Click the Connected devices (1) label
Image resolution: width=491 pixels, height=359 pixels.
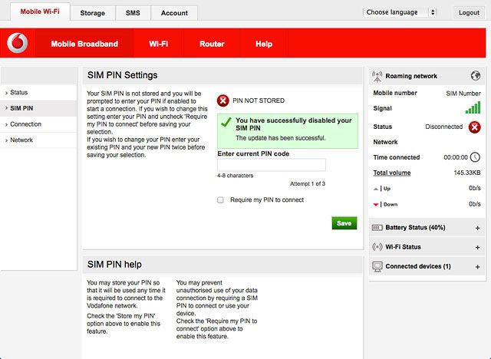pyautogui.click(x=418, y=266)
